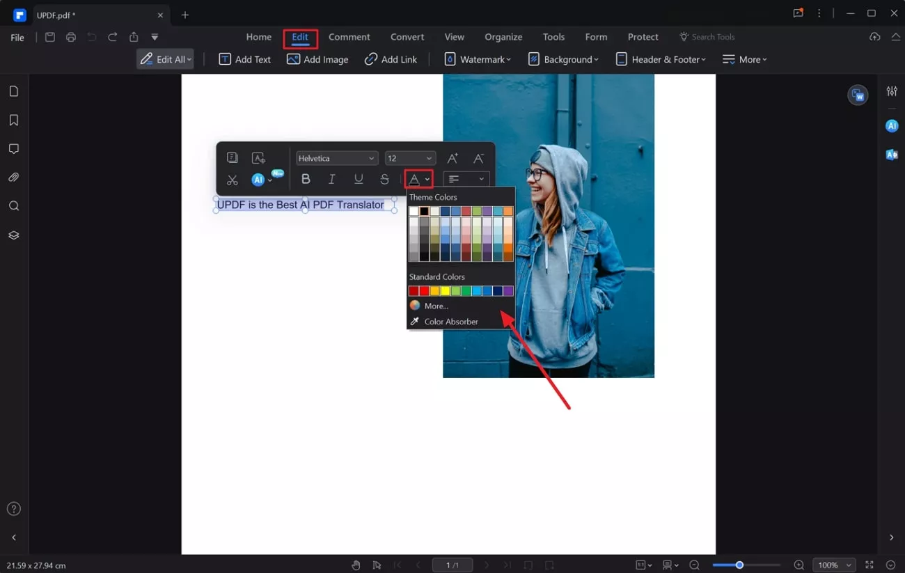
Task: Switch to the Home tab
Action: click(x=259, y=37)
